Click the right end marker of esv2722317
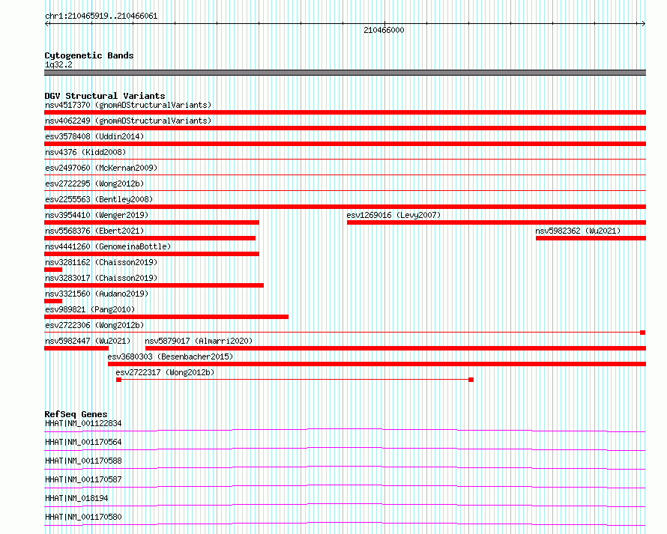 (x=471, y=380)
